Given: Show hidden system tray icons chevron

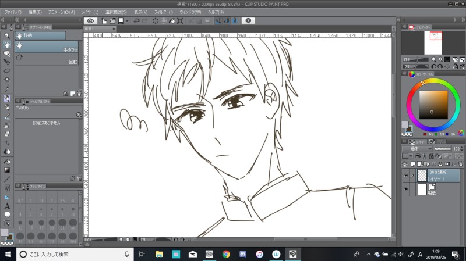Looking at the screenshot, I should pyautogui.click(x=369, y=254).
